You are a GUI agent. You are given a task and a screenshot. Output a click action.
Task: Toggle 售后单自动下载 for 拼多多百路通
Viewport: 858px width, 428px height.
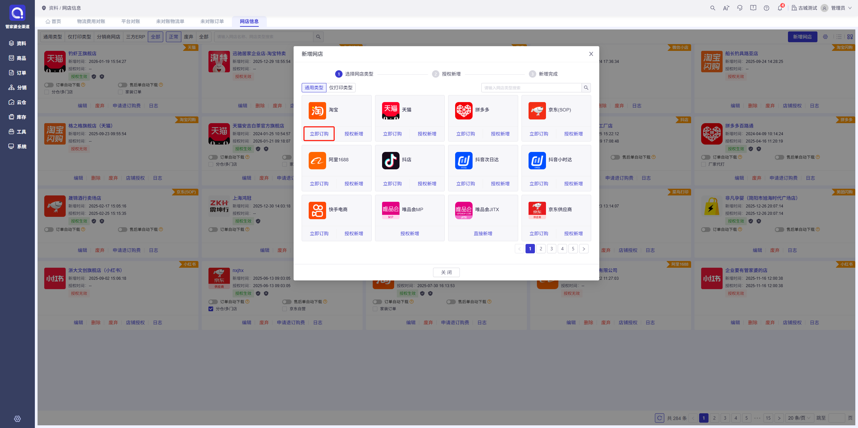pyautogui.click(x=780, y=157)
